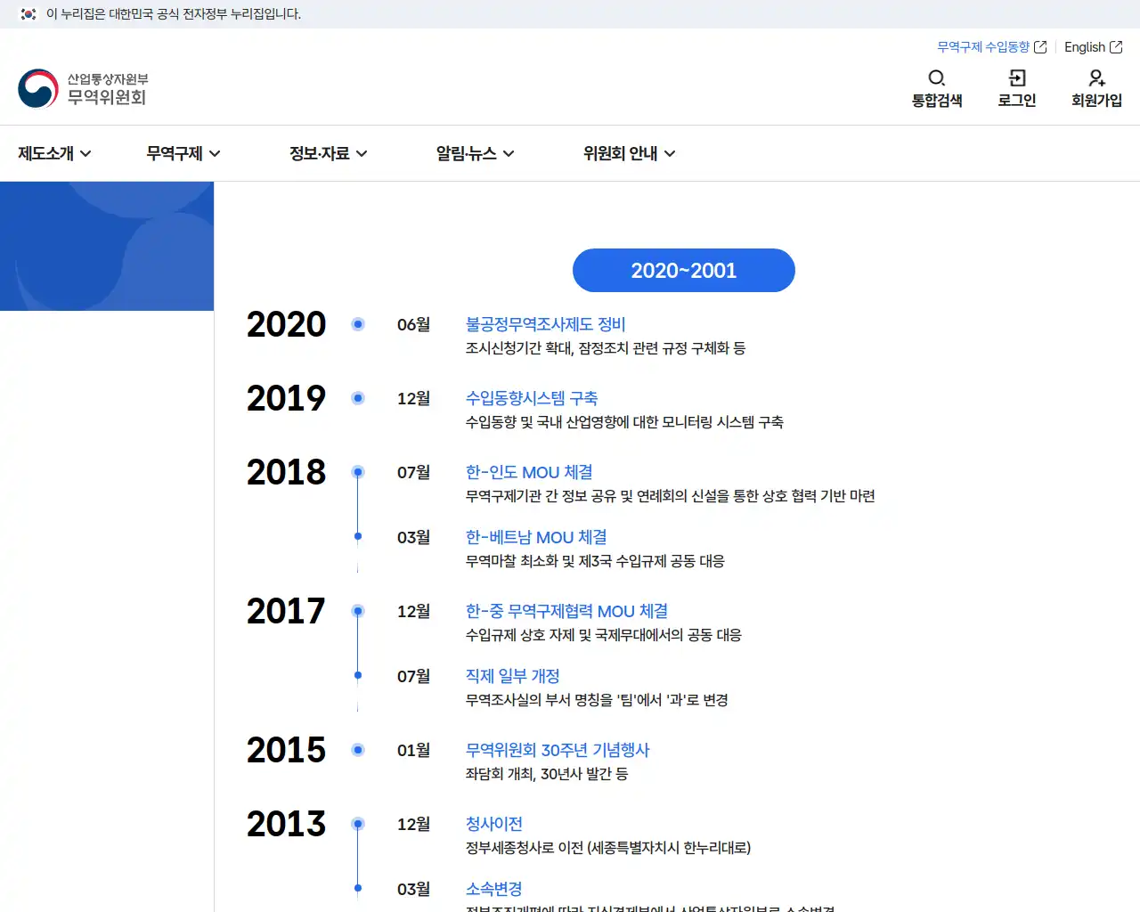Expand the 정보·자료 menu
The width and height of the screenshot is (1140, 912).
point(329,153)
